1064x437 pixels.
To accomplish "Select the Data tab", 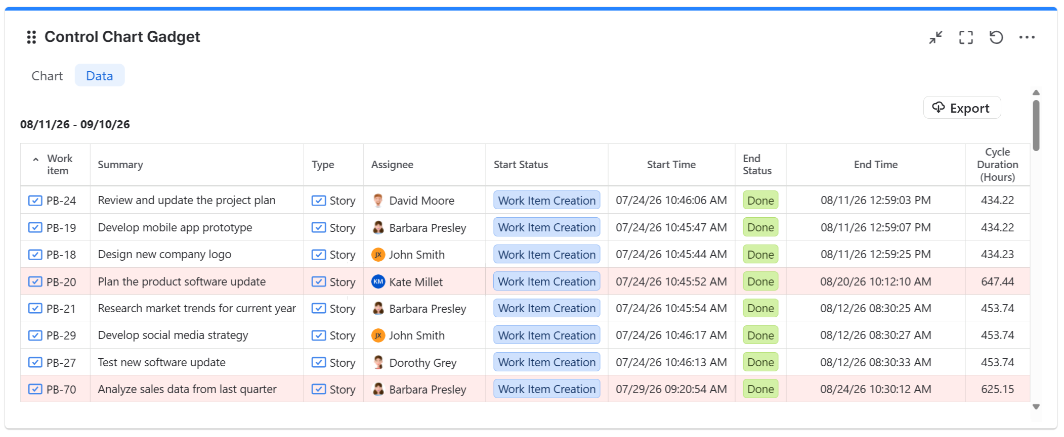I will (x=100, y=76).
